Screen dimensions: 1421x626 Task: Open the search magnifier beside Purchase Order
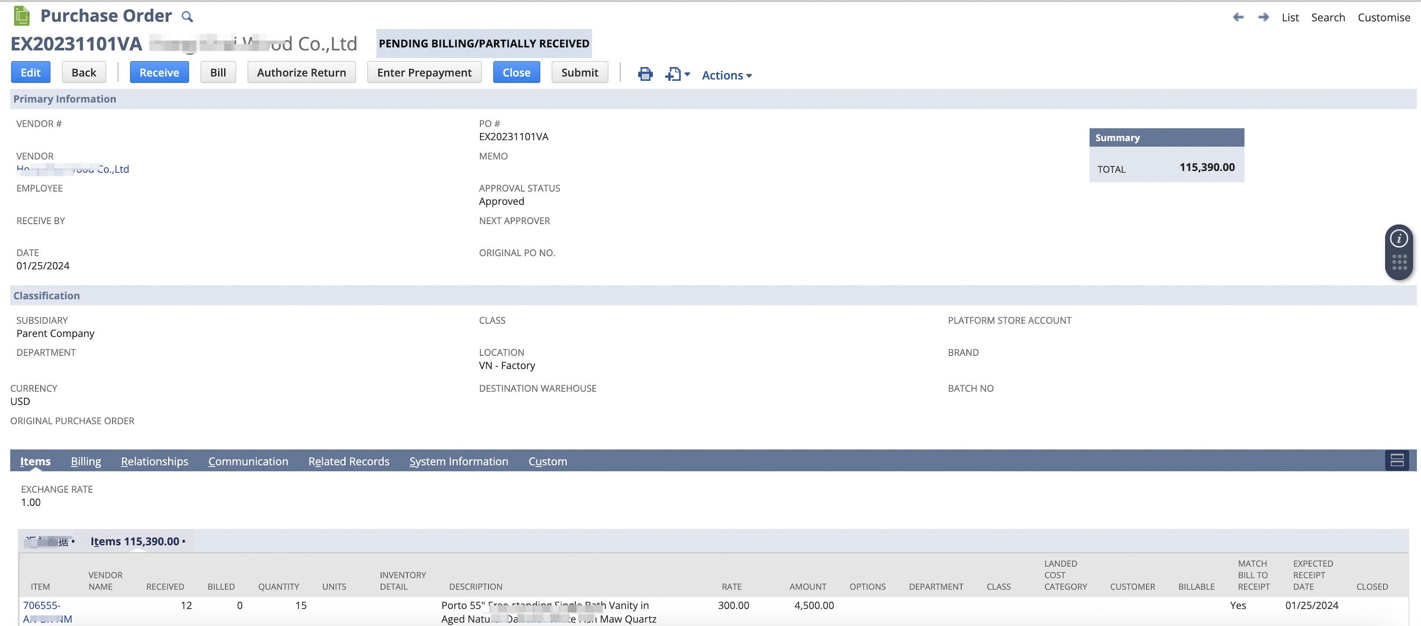(187, 17)
